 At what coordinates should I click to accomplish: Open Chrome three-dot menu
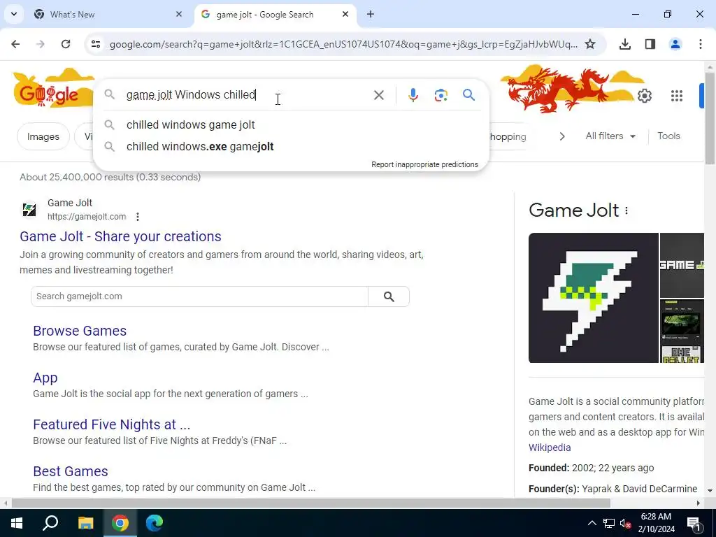pos(701,44)
